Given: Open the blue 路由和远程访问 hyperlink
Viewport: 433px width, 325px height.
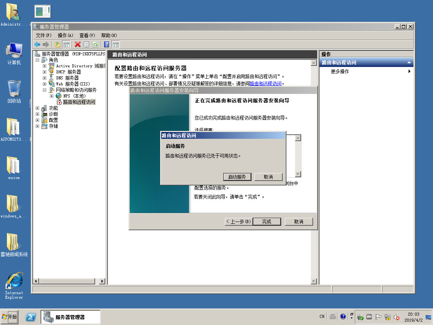Looking at the screenshot, I should click(265, 84).
